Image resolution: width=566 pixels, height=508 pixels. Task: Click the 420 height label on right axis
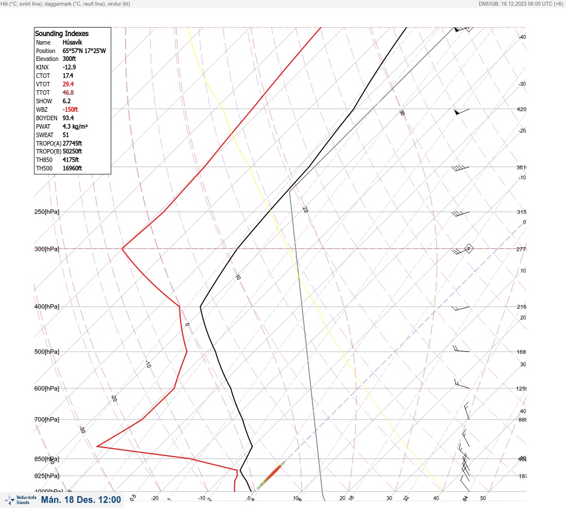point(521,110)
